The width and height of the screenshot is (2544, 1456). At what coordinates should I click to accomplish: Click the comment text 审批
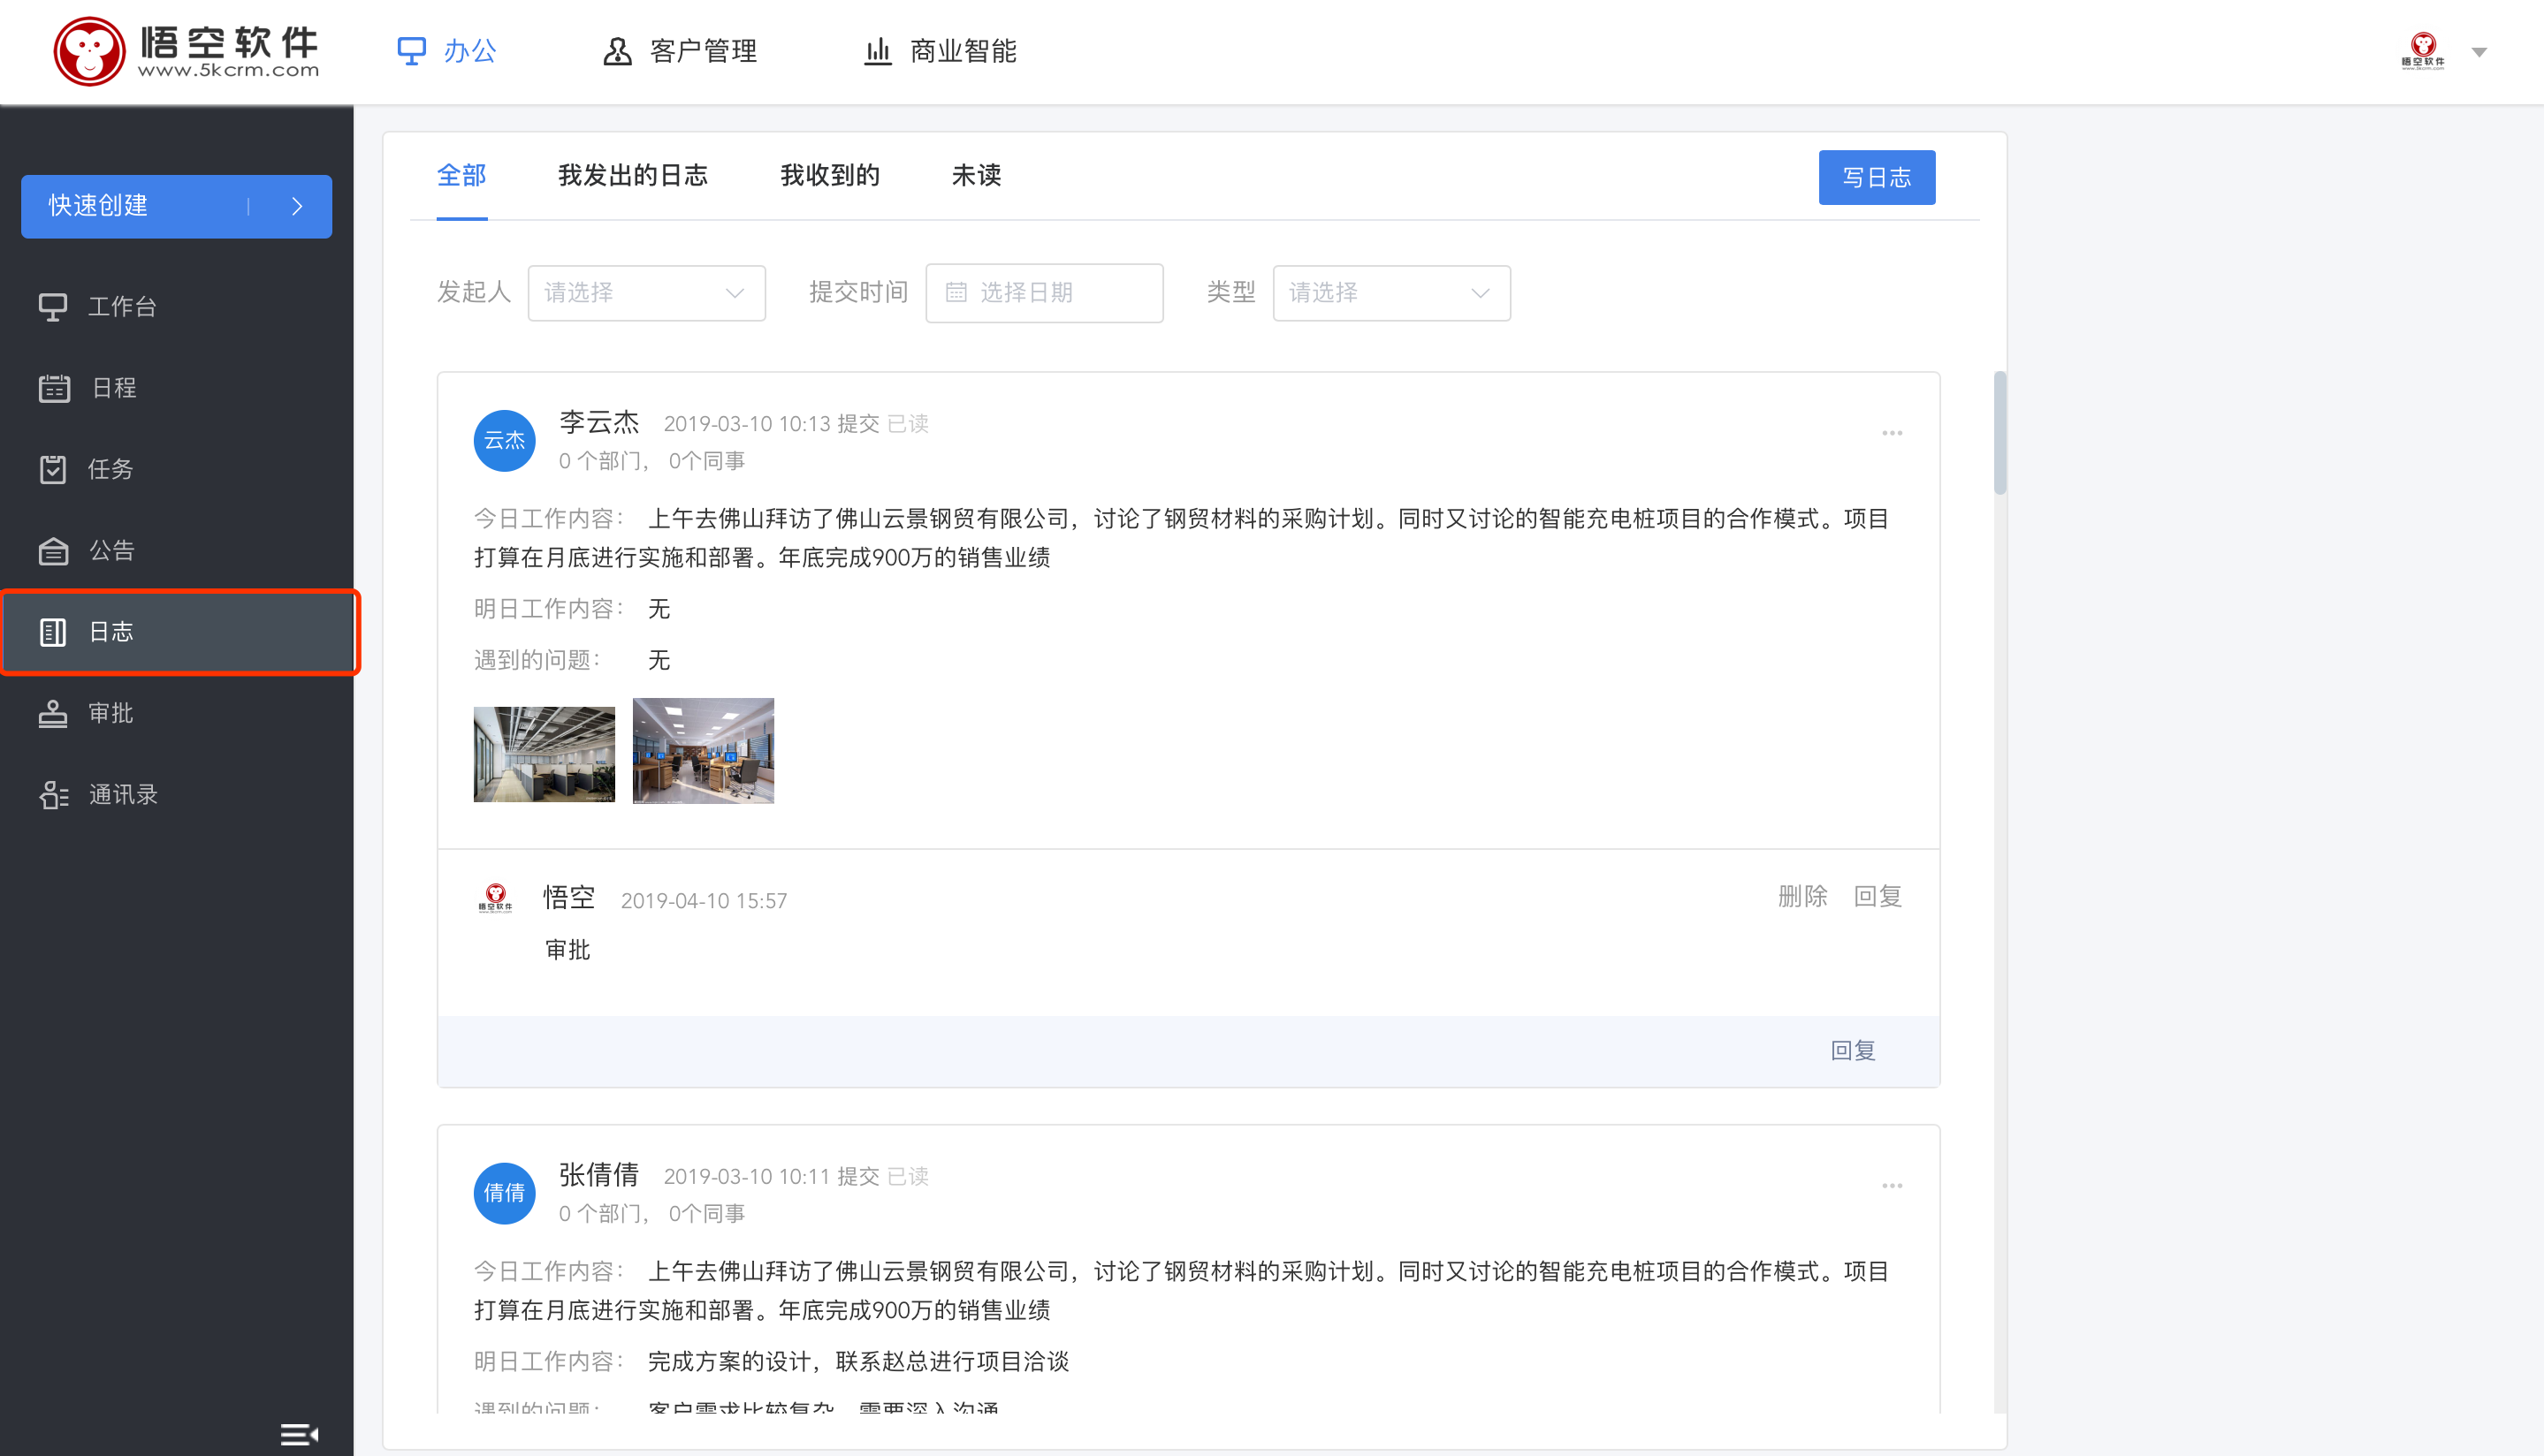pos(567,950)
